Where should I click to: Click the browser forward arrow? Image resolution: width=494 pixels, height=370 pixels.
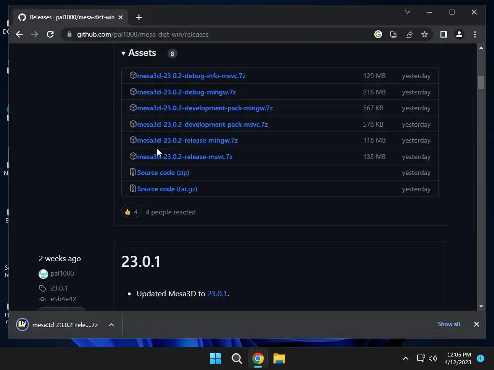[35, 34]
